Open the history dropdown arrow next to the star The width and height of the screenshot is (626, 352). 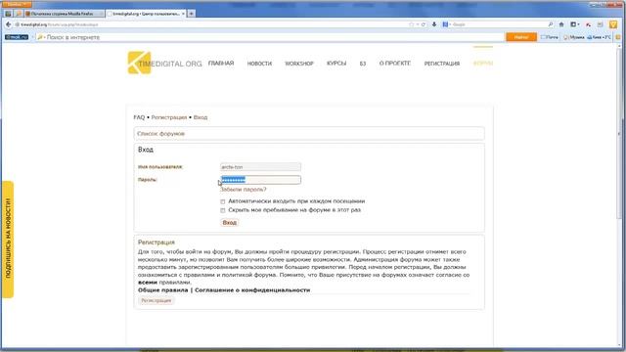(418, 24)
